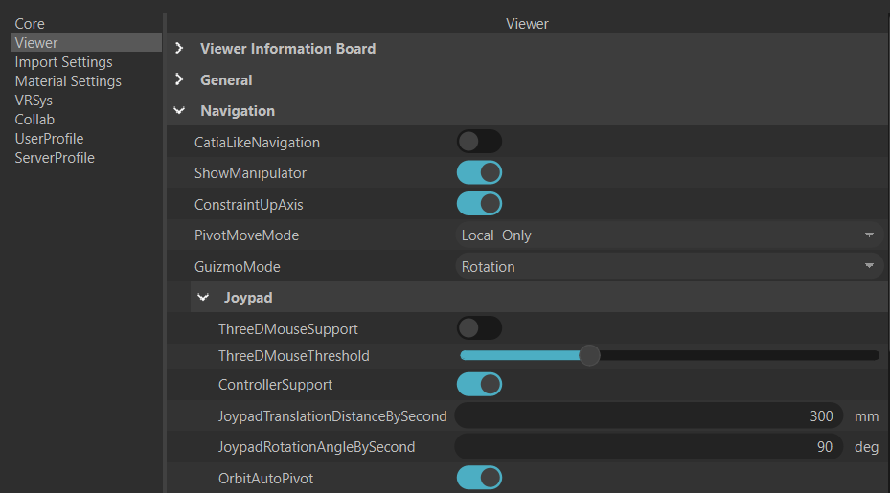Collapse the Joypad subsection
Viewport: 890px width, 493px height.
point(203,298)
